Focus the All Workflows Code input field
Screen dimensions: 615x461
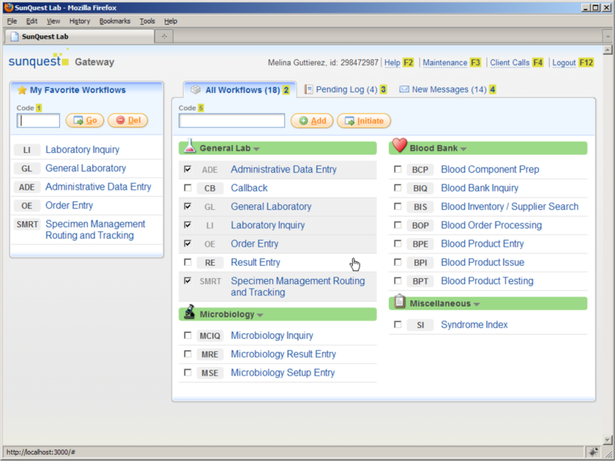pyautogui.click(x=232, y=121)
